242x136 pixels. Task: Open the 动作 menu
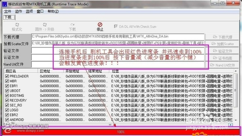[18, 11]
